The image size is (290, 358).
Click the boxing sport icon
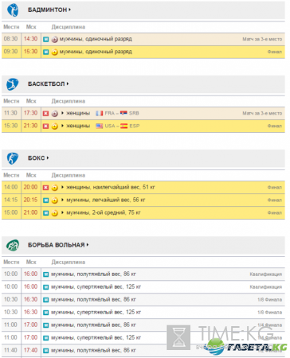(x=13, y=158)
